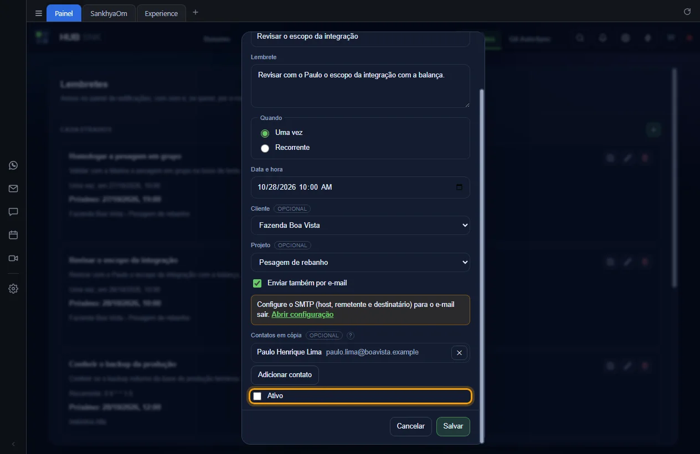This screenshot has height=454, width=700.
Task: Edit the Homologar a pesagem em grupo reminder
Action: (627, 158)
